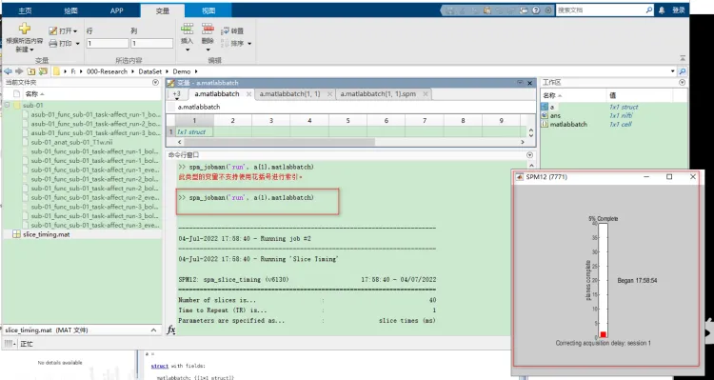Viewport: 714px width, 380px height.
Task: Select slice_timing.mat in the file list
Action: tap(47, 234)
